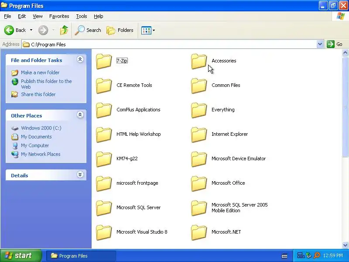Expand the address bar dropdown
The width and height of the screenshot is (349, 262).
point(320,44)
